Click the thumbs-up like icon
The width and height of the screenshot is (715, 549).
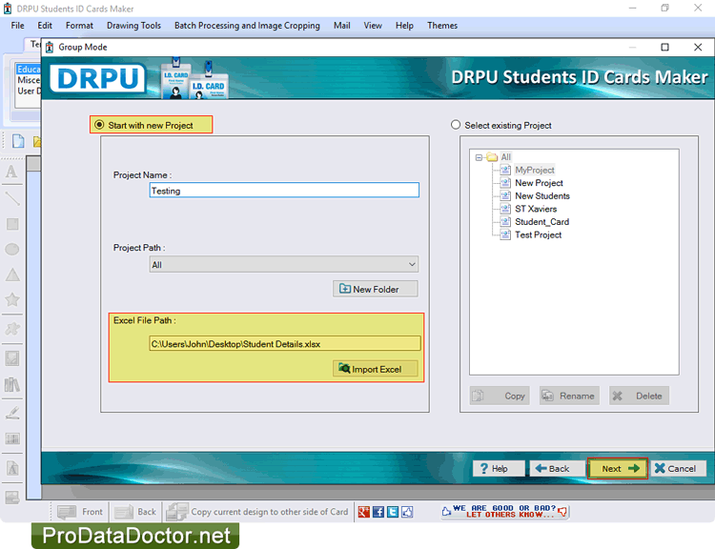[x=407, y=512]
